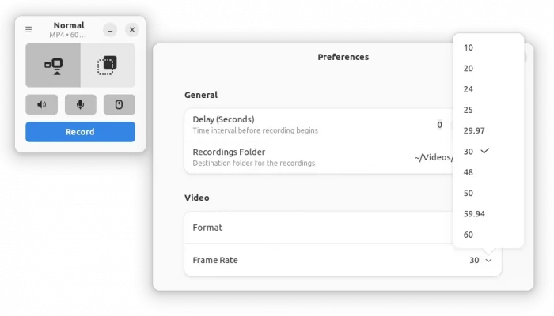Close the small recorder window
Screen dimensions: 554x316
pos(132,30)
